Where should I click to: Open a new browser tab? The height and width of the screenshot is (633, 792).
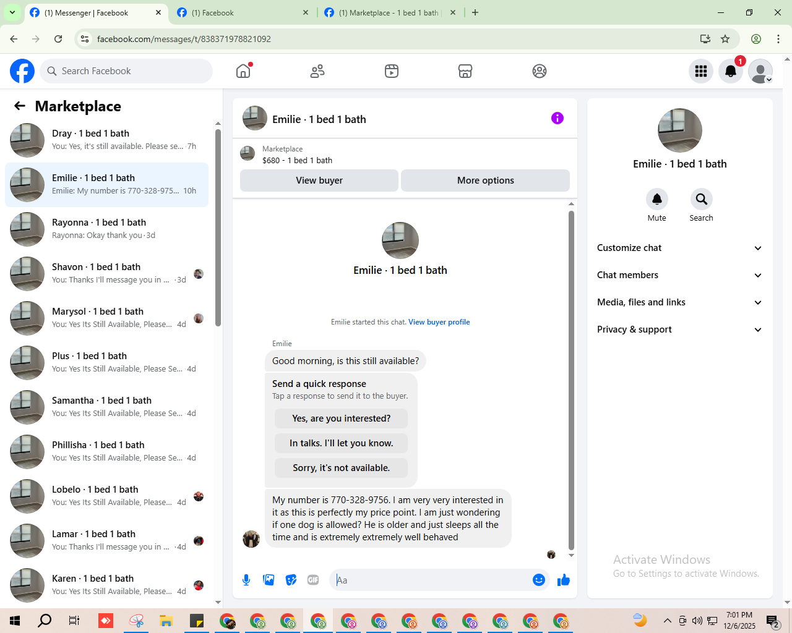475,12
